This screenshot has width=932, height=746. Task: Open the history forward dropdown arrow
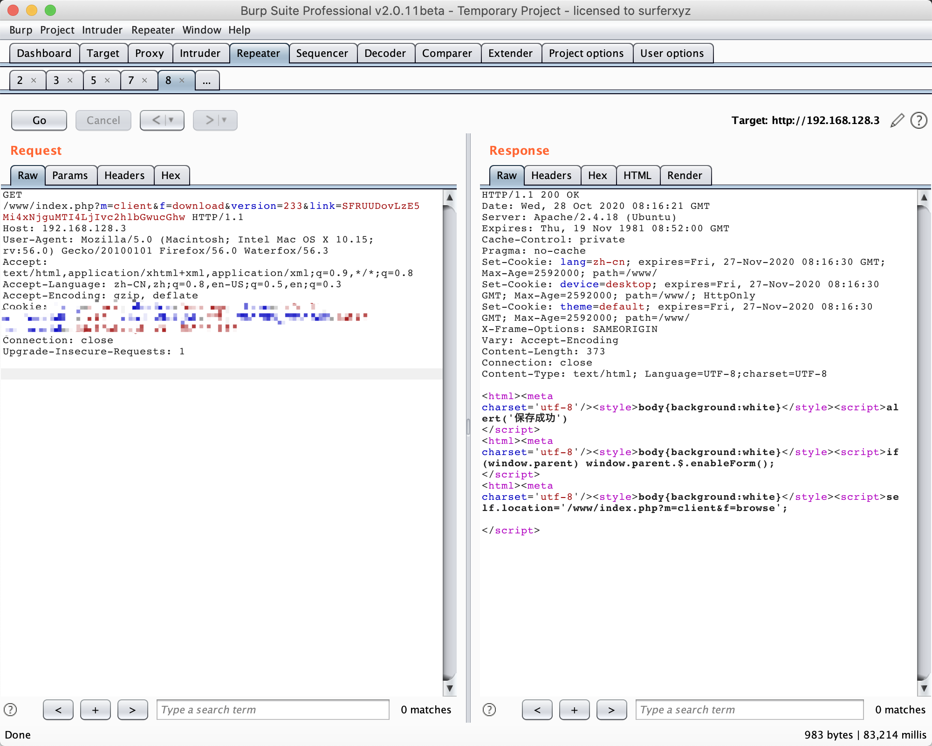tap(224, 120)
